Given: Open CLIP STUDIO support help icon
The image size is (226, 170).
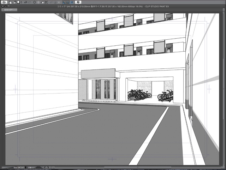Looking at the screenshot, I should [78, 2].
